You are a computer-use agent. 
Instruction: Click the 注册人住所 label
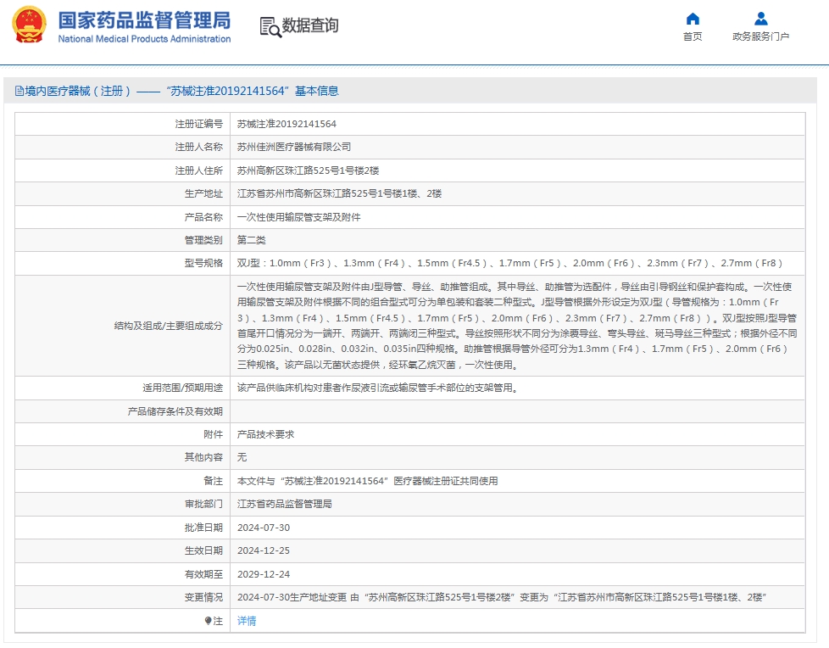tap(199, 170)
